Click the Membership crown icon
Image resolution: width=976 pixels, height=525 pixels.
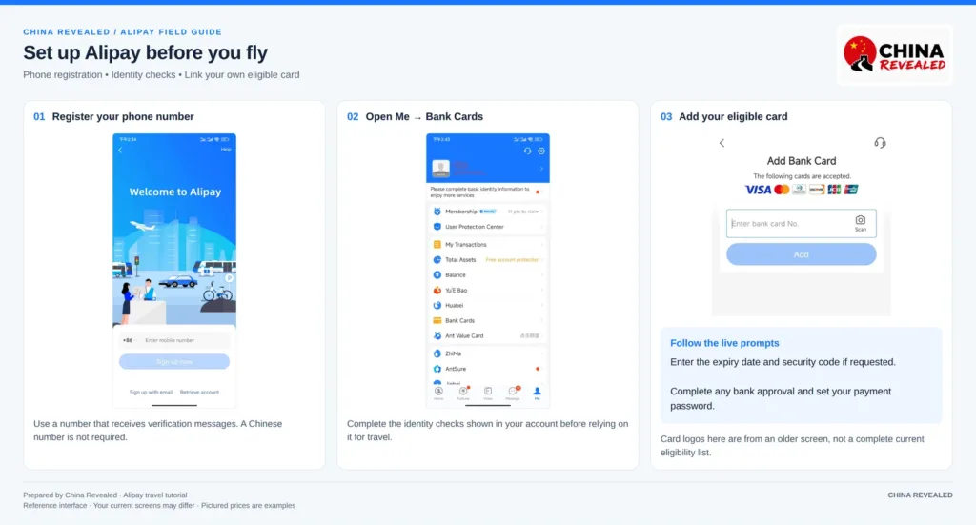437,212
